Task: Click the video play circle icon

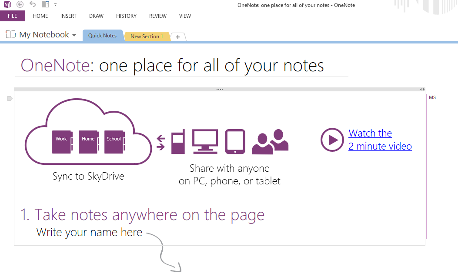Action: point(332,140)
